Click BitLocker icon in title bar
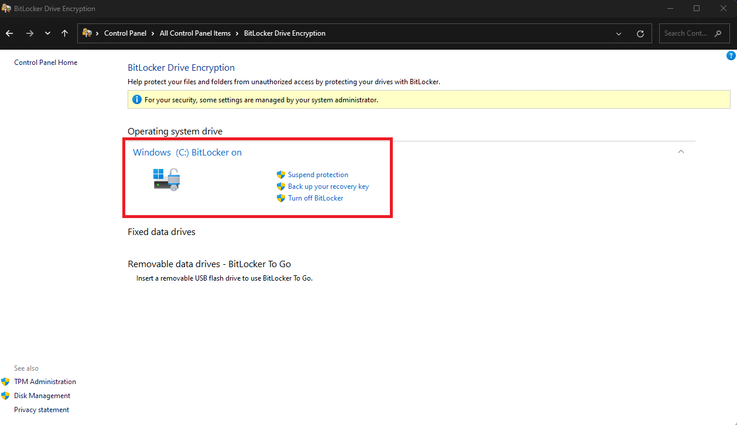The height and width of the screenshot is (425, 737). 6,9
